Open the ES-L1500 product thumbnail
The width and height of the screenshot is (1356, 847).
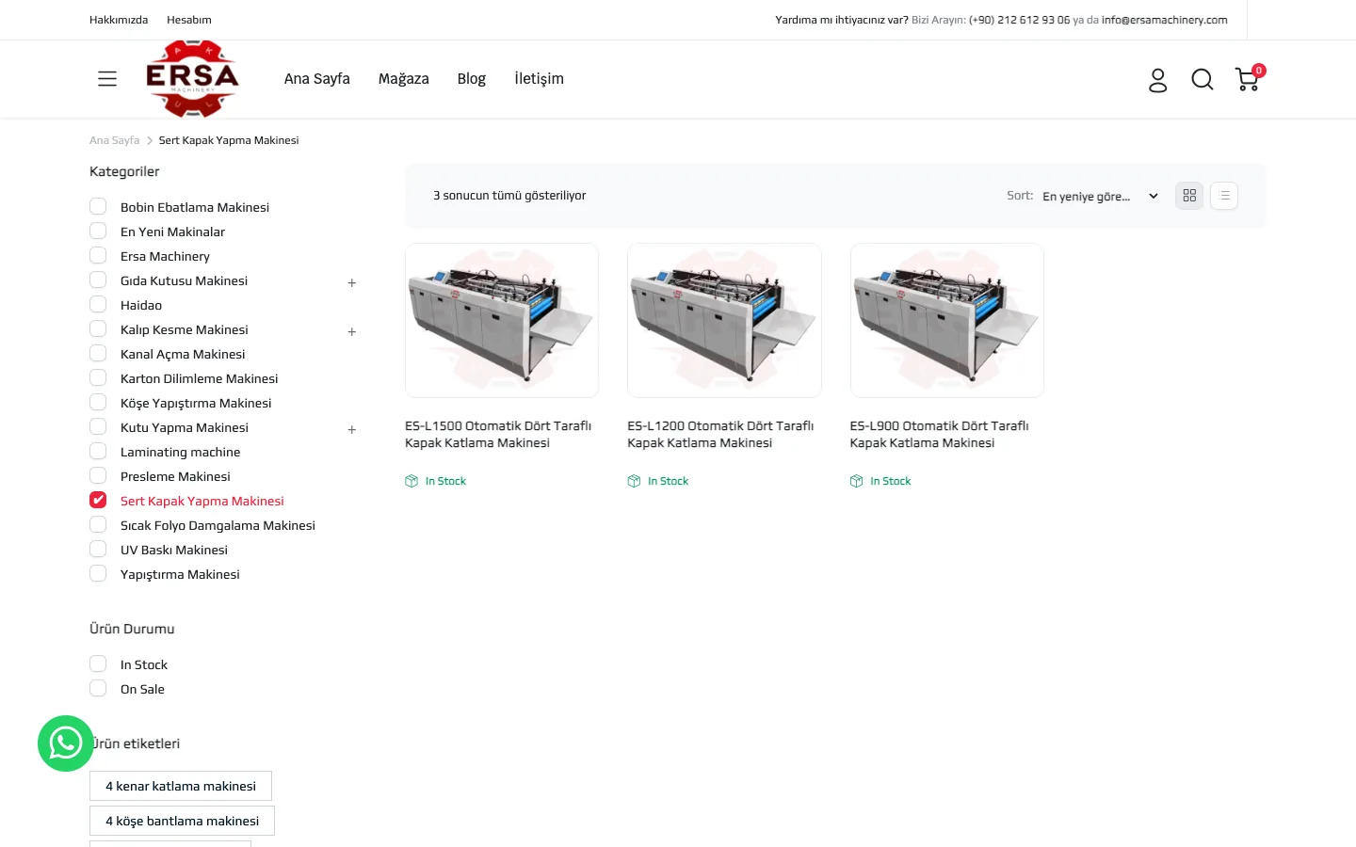coord(502,320)
